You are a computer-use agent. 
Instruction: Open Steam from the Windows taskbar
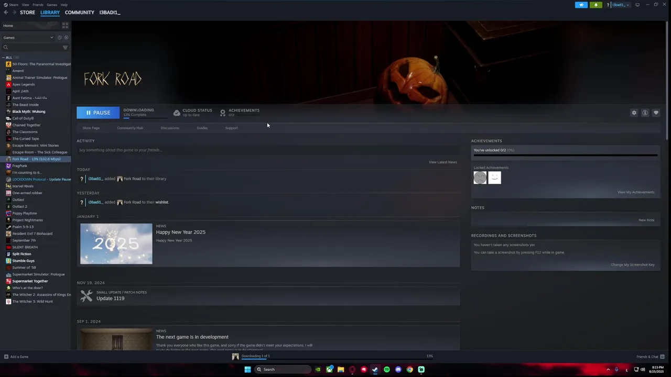tap(375, 369)
